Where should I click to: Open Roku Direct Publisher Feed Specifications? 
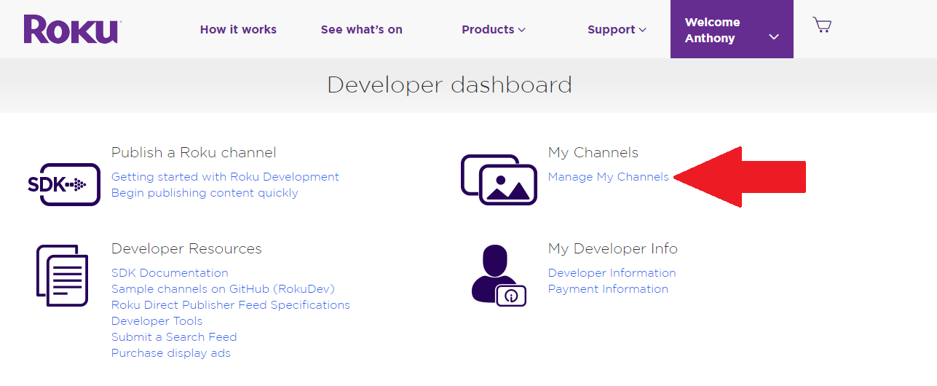pyautogui.click(x=231, y=305)
